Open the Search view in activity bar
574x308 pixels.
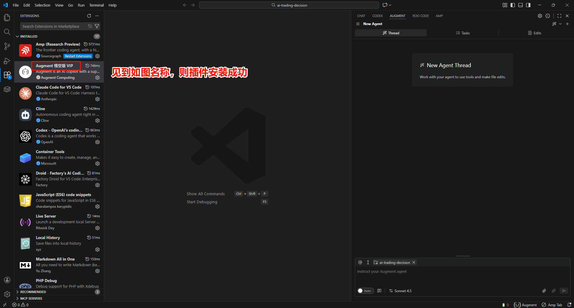point(7,32)
